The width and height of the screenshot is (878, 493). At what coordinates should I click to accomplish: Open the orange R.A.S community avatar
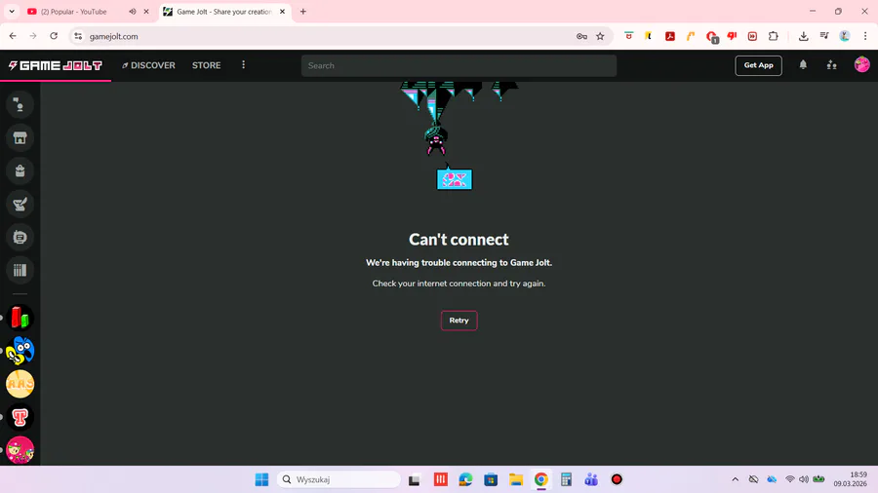pyautogui.click(x=20, y=384)
